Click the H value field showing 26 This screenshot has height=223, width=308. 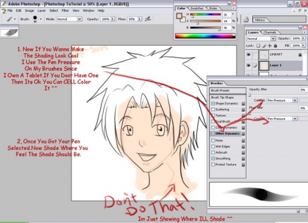[x=227, y=14]
